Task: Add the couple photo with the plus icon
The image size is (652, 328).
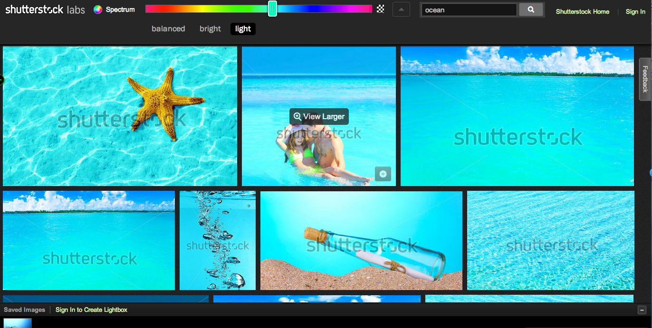Action: tap(383, 174)
